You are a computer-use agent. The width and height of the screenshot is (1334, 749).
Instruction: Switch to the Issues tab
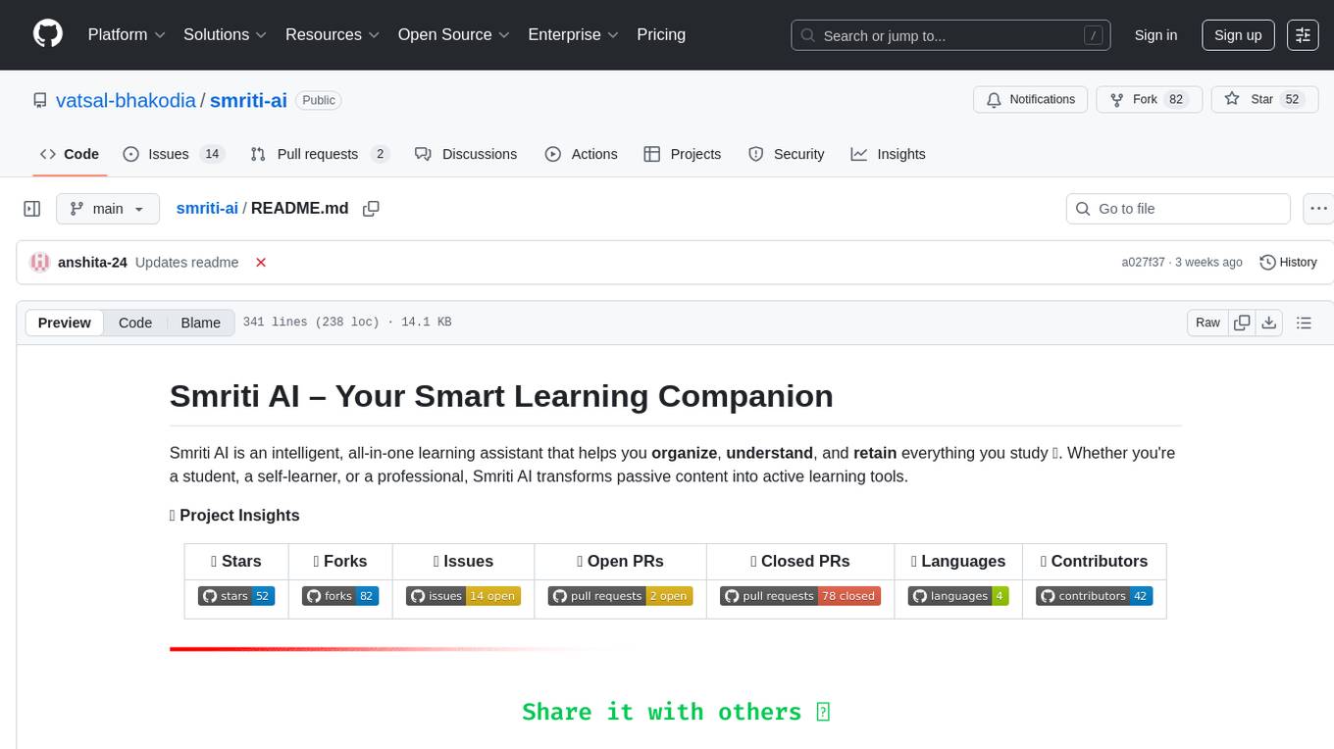point(174,154)
